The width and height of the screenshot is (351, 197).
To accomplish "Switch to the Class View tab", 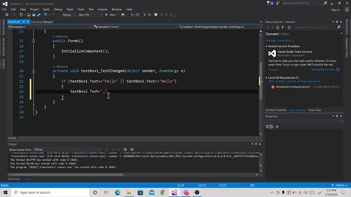I will point(314,110).
